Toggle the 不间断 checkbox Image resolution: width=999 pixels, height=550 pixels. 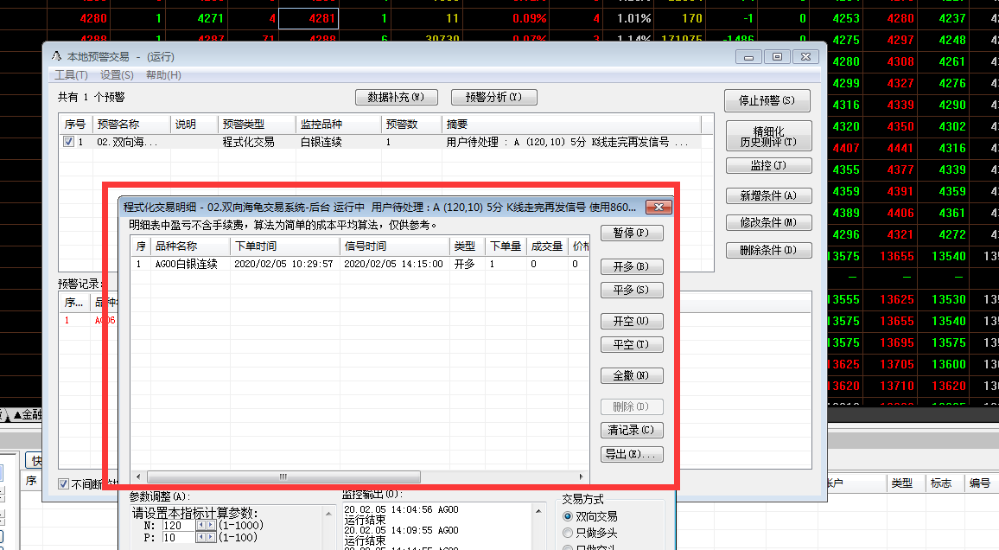coord(64,483)
